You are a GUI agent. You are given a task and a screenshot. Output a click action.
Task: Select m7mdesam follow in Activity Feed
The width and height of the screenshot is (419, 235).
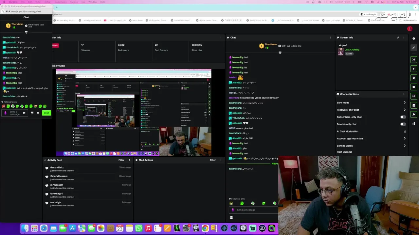pyautogui.click(x=88, y=187)
